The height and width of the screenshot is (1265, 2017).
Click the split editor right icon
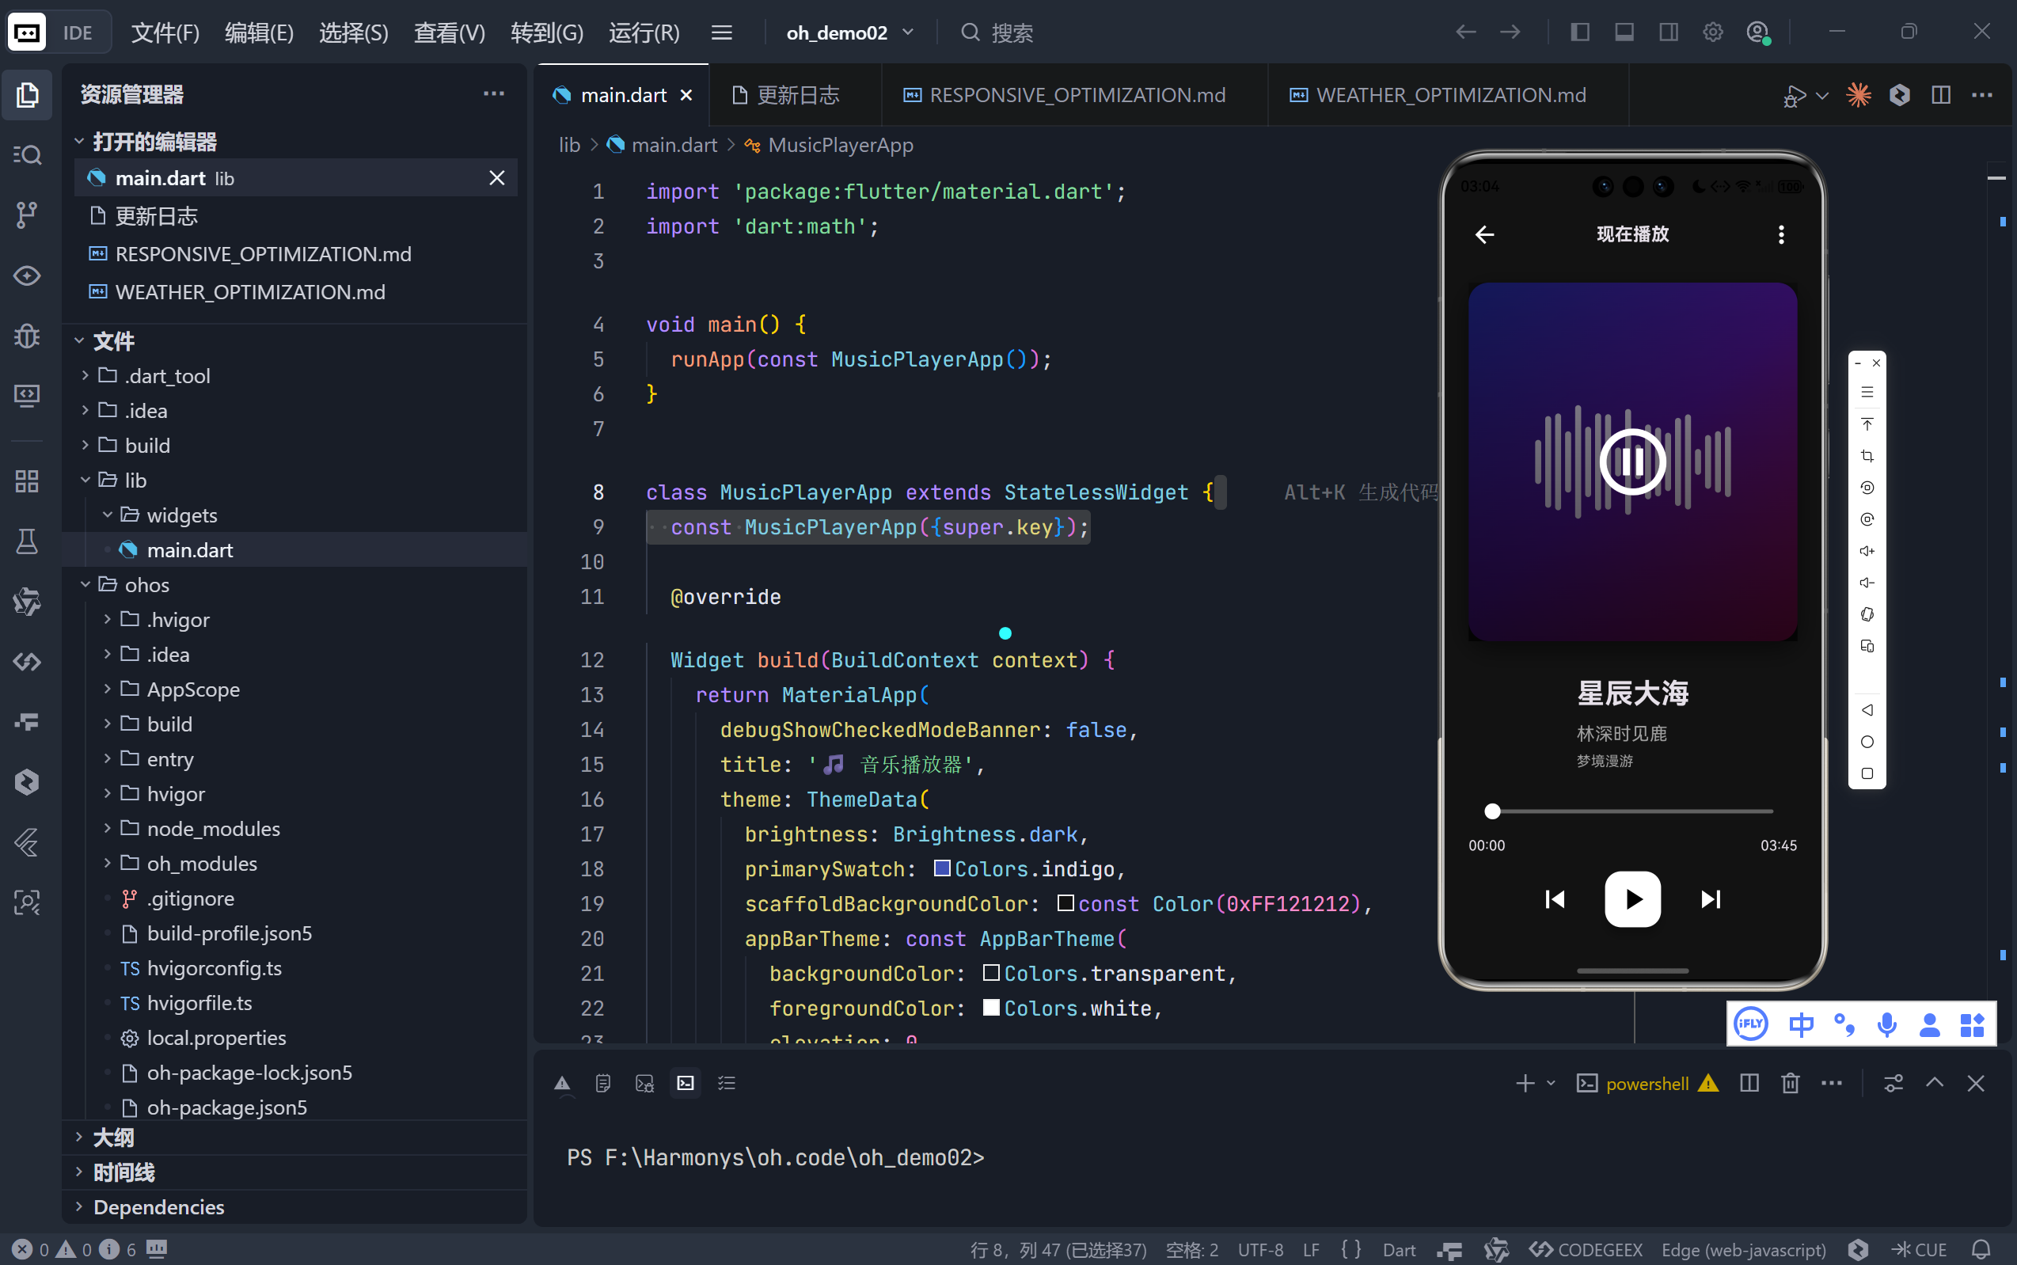pos(1941,95)
